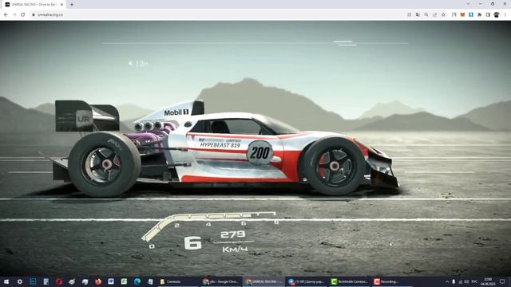
Task: Open a new browser tab
Action: [x=72, y=5]
